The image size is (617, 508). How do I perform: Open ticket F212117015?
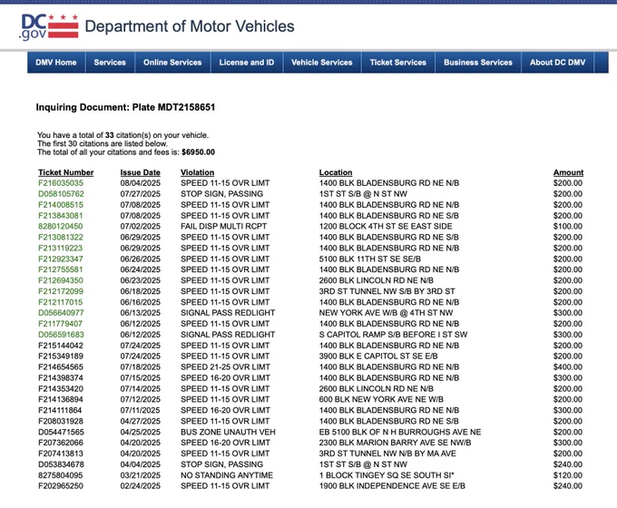pyautogui.click(x=60, y=302)
